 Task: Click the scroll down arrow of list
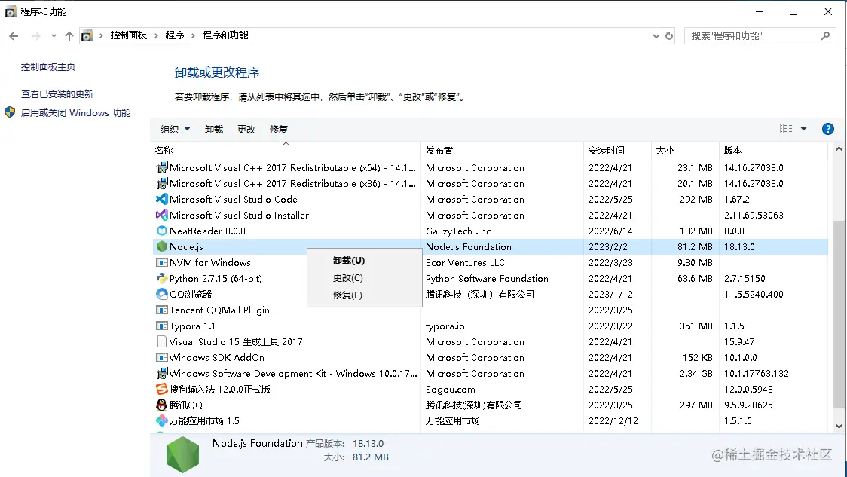point(839,427)
